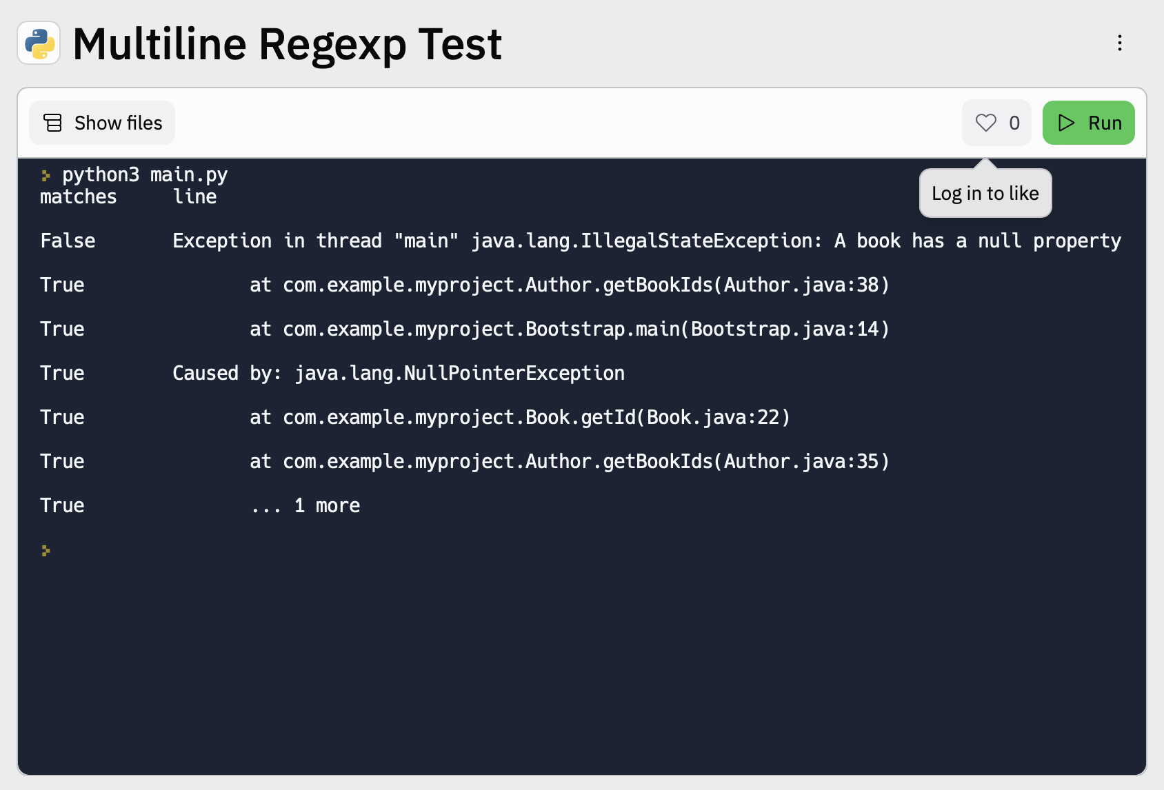The height and width of the screenshot is (790, 1164).
Task: Click the Multiline Regexp Test title
Action: (288, 43)
